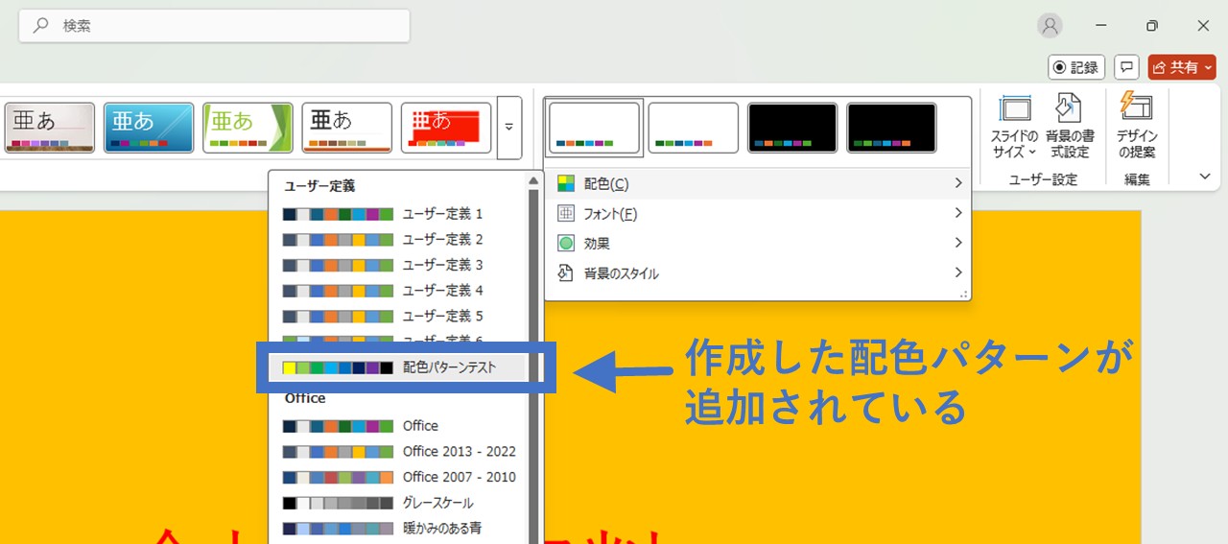Open the comments speech-bubble icon

point(1127,67)
